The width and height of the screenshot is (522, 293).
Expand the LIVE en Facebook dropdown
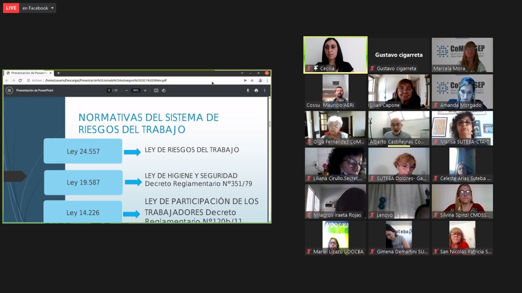52,8
